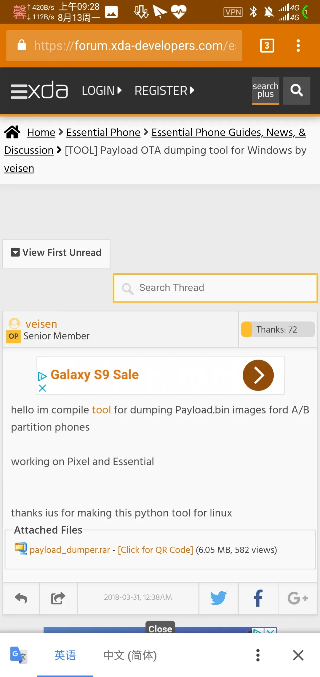Open browser three-dot overflow menu
Viewport: 320px width, 677px height.
coord(298,46)
